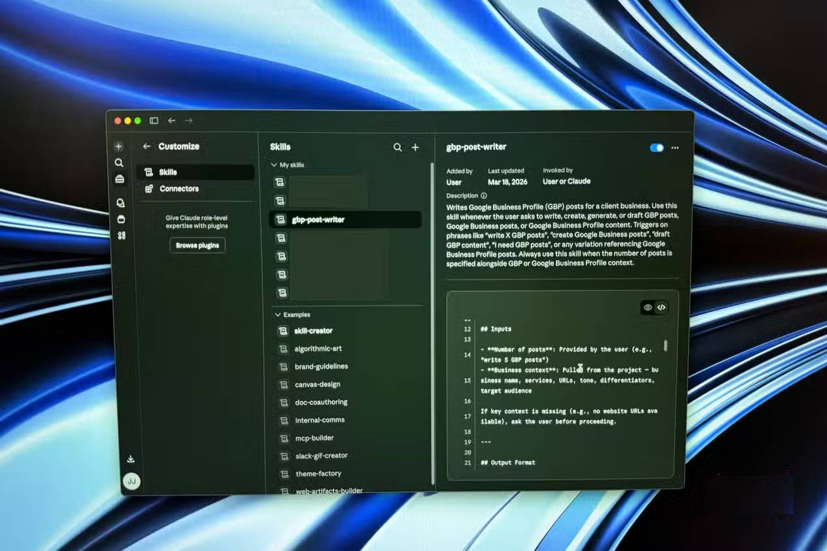Open the grid artifacts icon in left rail

122,236
